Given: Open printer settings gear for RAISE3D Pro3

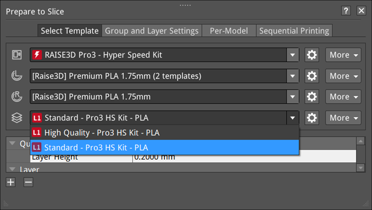Looking at the screenshot, I should 312,55.
